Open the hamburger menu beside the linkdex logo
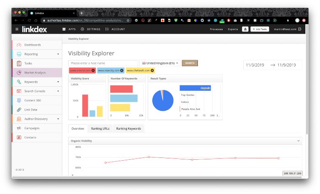The width and height of the screenshot is (320, 194). pyautogui.click(x=17, y=29)
